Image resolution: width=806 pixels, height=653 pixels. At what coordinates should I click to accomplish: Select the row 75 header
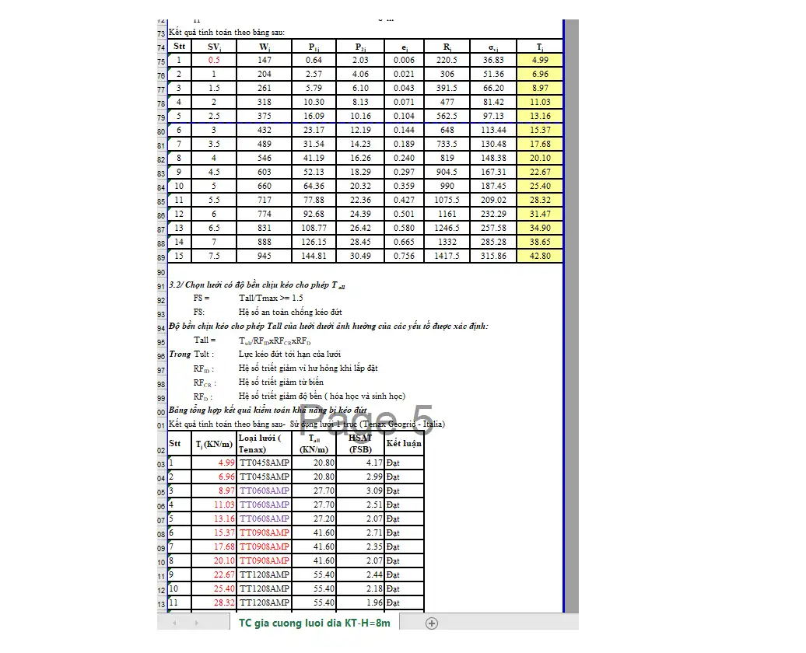pyautogui.click(x=162, y=61)
